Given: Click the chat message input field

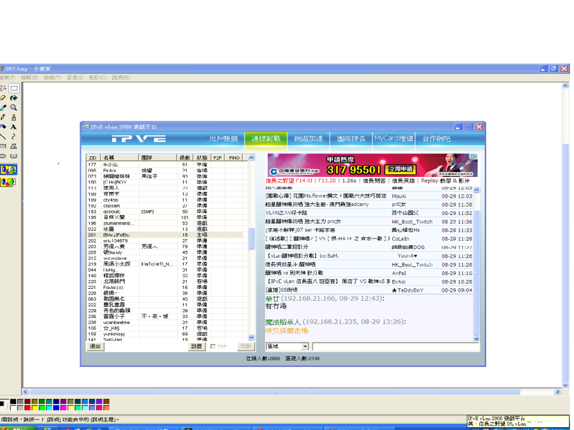Looking at the screenshot, I should click(395, 347).
